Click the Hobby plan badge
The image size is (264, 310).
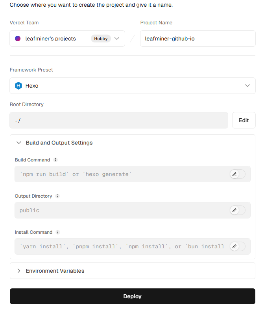101,39
